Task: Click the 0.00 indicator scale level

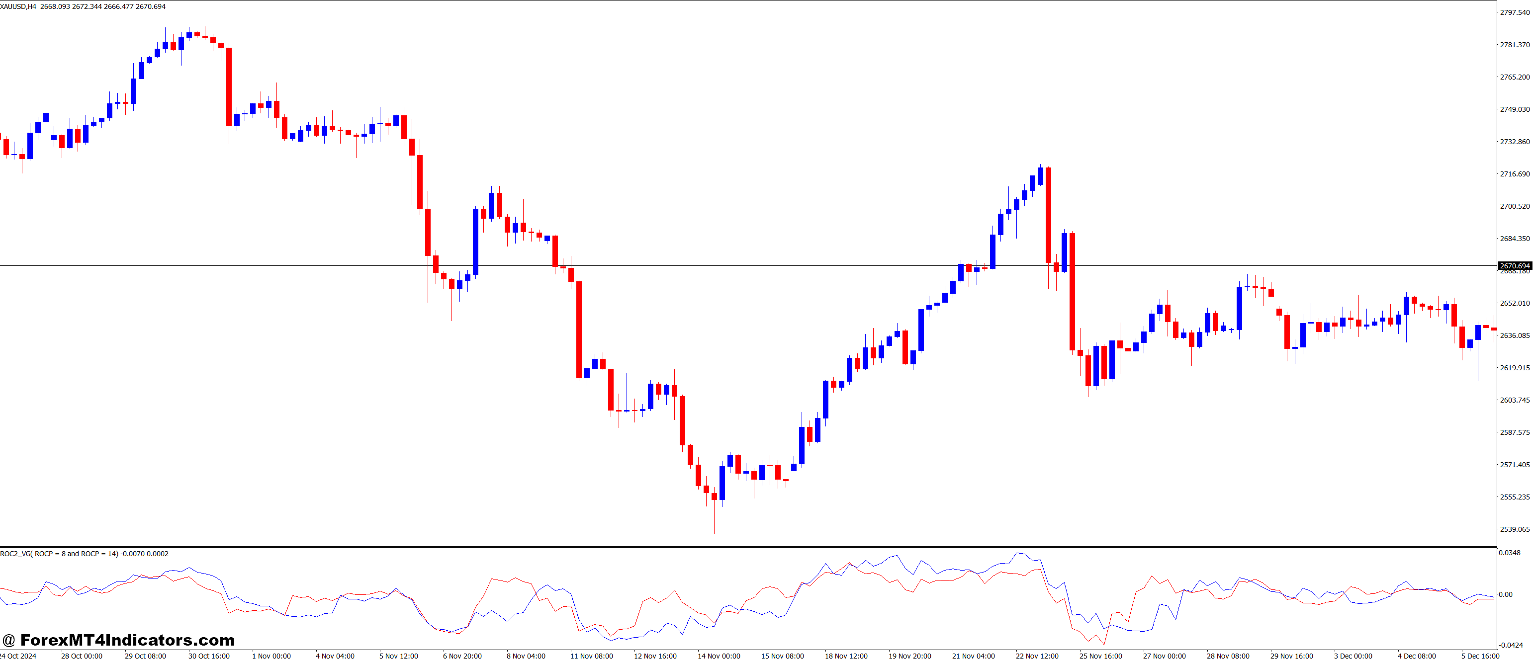Action: coord(1505,595)
